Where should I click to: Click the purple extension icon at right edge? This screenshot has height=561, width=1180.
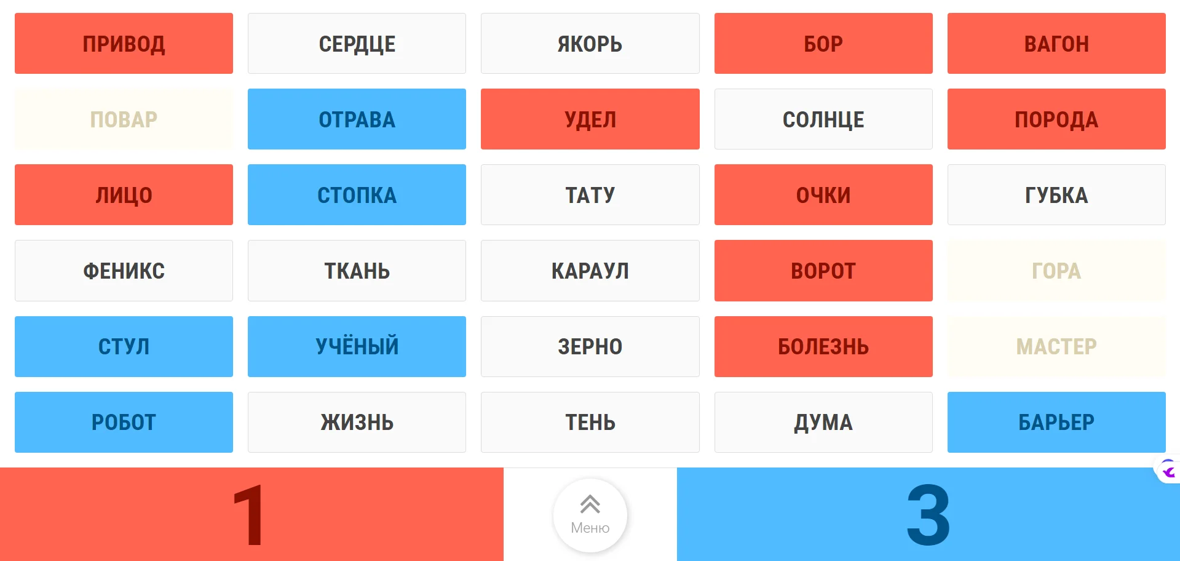(1168, 471)
